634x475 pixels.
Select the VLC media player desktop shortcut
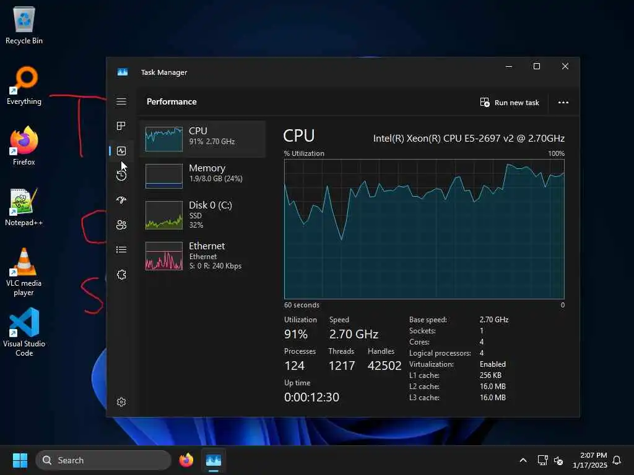pos(24,272)
